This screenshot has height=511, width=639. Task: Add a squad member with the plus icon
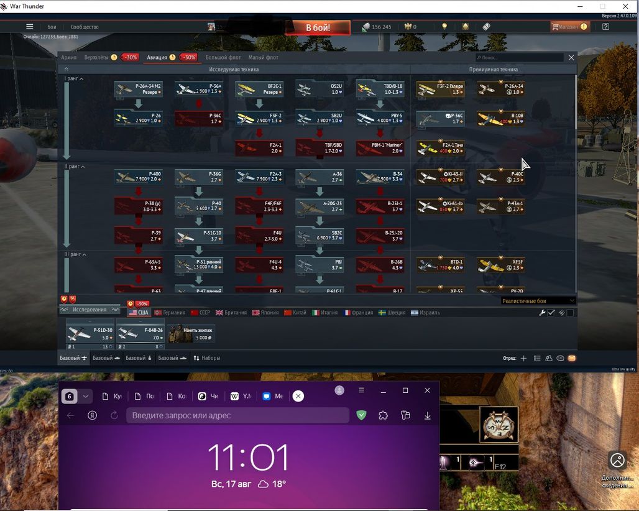point(523,358)
